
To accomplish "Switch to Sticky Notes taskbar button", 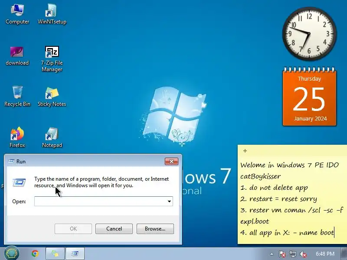I will 55,253.
